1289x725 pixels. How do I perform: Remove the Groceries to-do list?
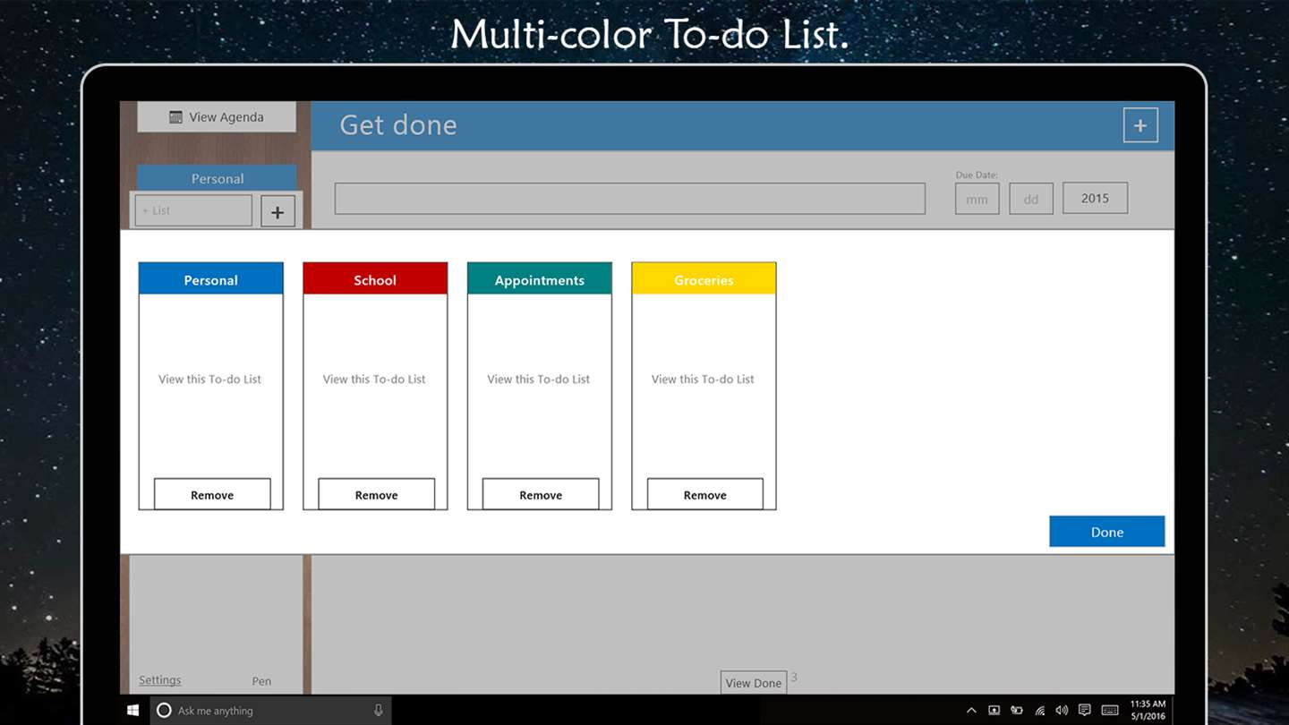(x=705, y=494)
